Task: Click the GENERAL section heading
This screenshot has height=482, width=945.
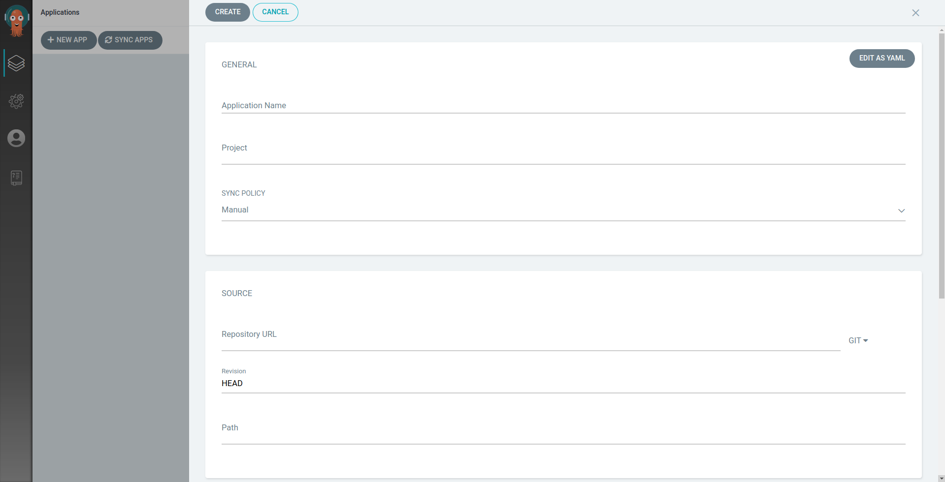Action: point(239,64)
